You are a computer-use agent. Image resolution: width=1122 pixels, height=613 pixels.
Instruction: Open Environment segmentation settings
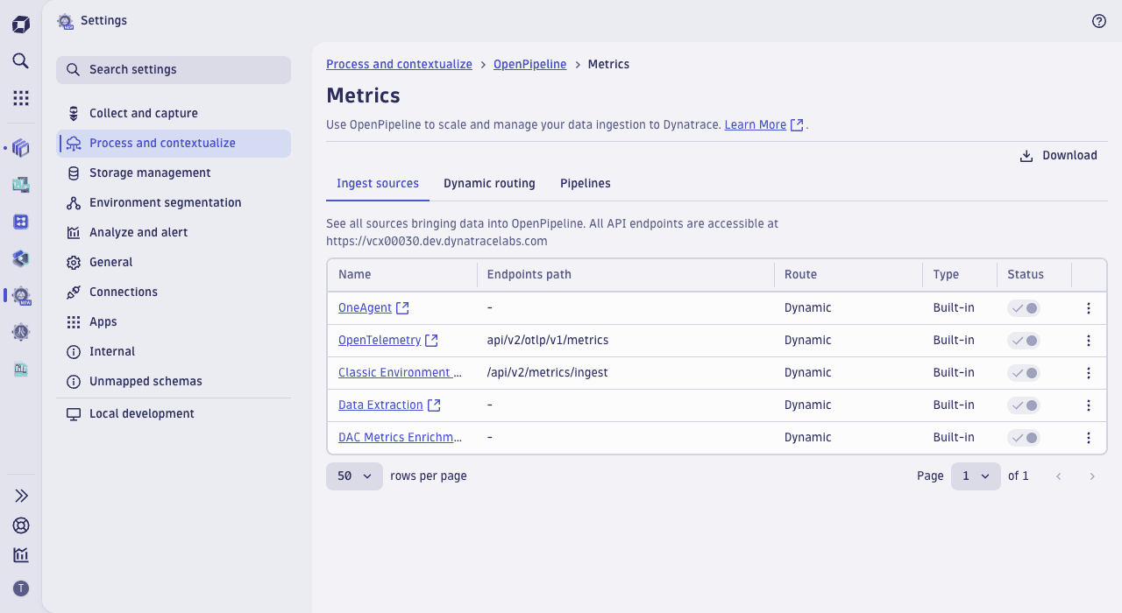pos(174,202)
